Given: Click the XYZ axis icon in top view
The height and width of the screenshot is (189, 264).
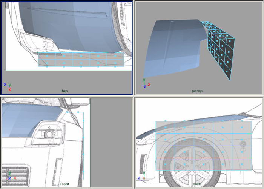Looking at the screenshot, I should (7, 86).
